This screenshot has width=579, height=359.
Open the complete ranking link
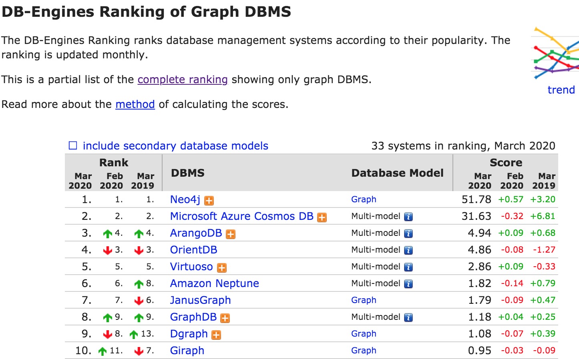[x=183, y=80]
